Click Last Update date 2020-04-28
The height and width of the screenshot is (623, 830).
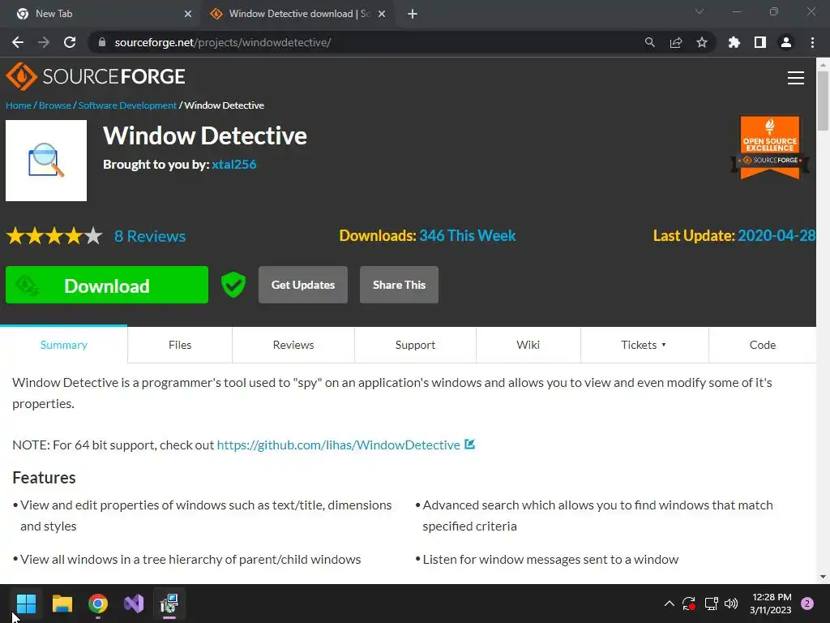[776, 236]
